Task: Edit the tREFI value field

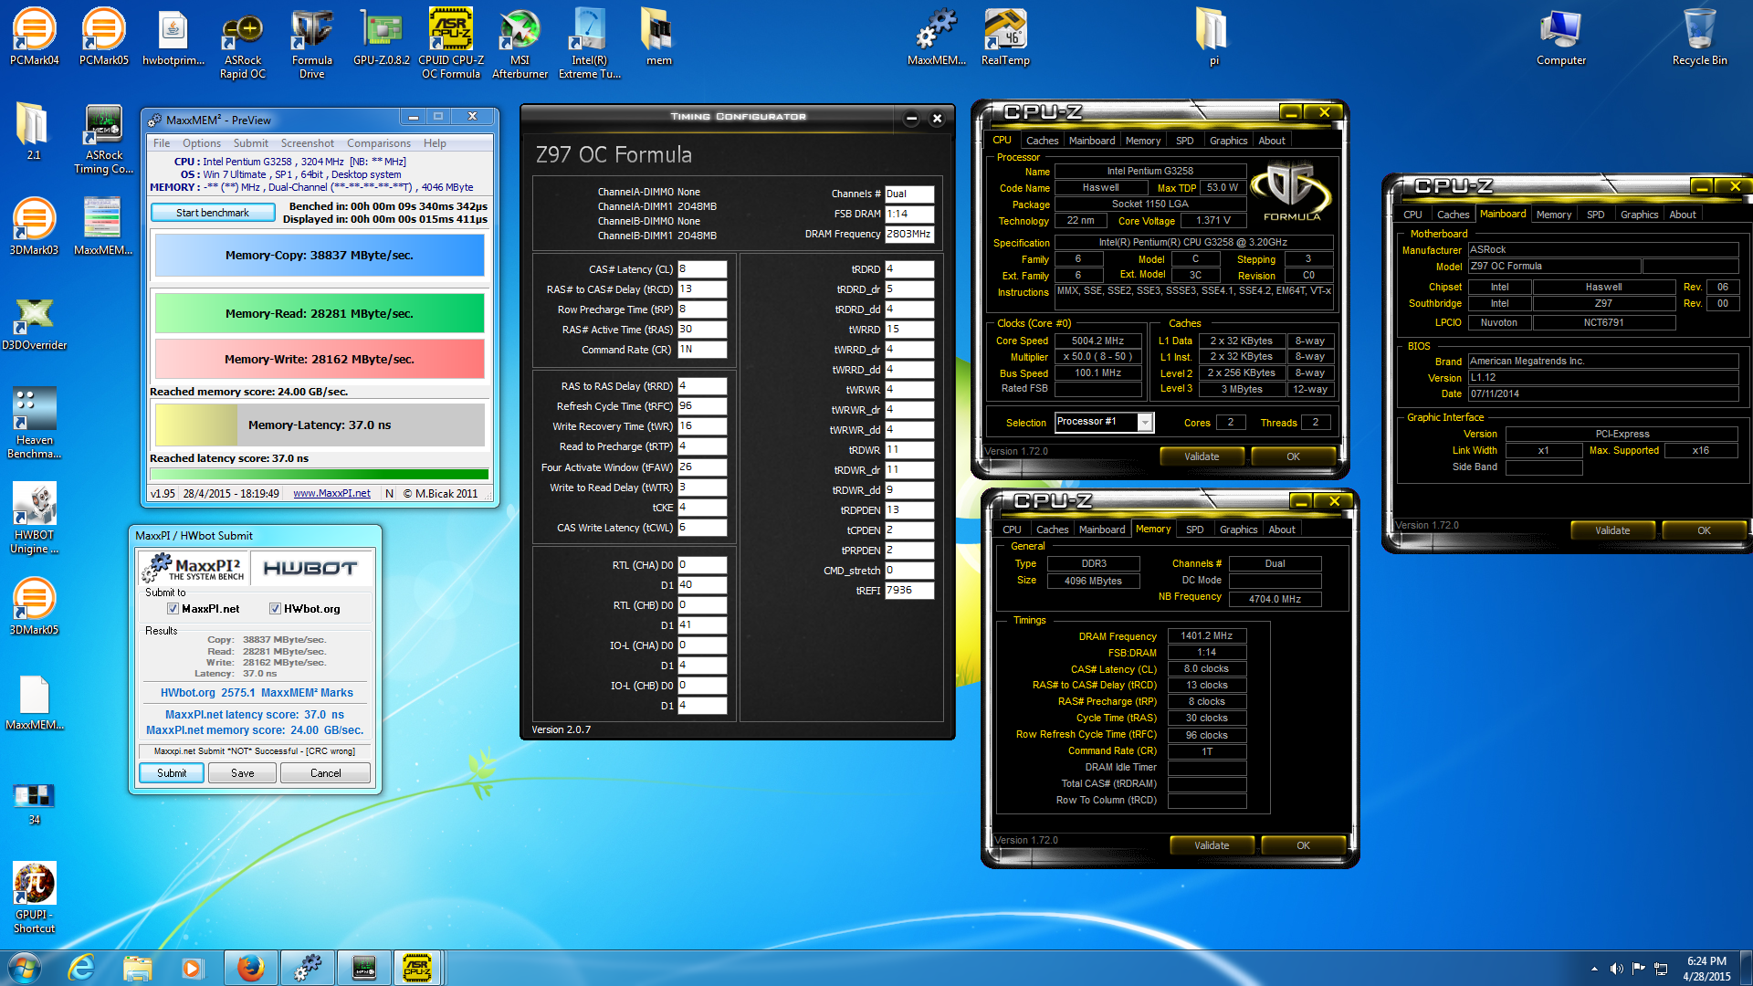Action: pos(909,591)
